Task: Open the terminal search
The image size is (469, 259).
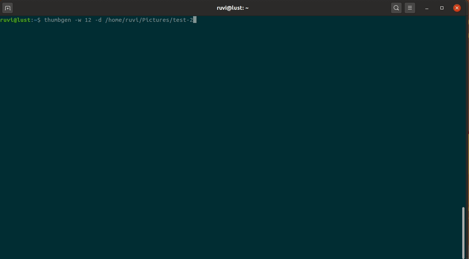Action: [396, 8]
